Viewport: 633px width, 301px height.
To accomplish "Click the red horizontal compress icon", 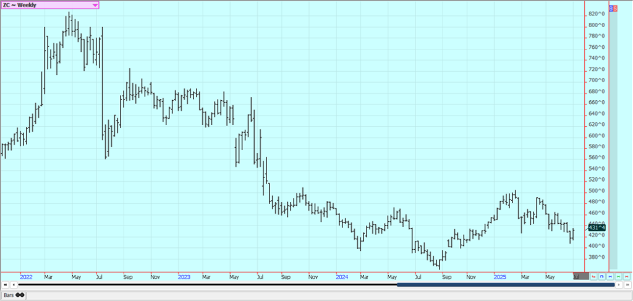I will [x=627, y=276].
